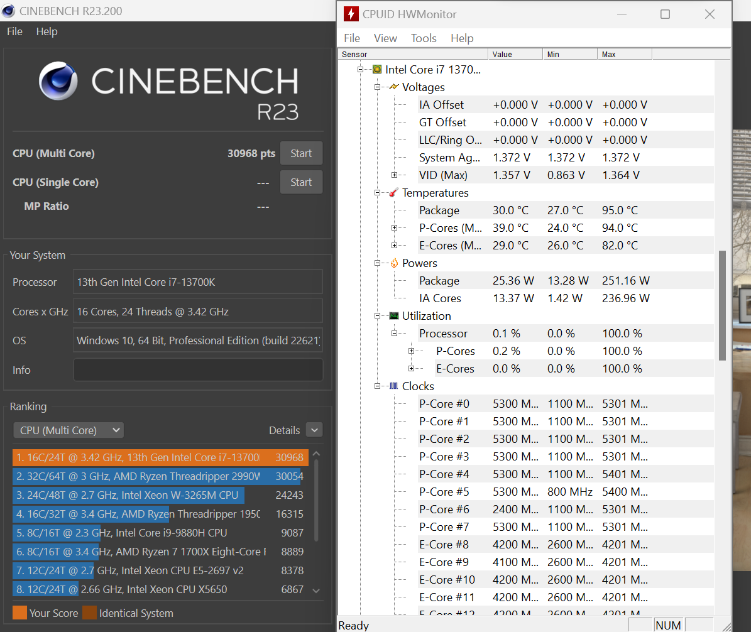
Task: Select the Core i9-9880H ranking row
Action: pos(160,532)
